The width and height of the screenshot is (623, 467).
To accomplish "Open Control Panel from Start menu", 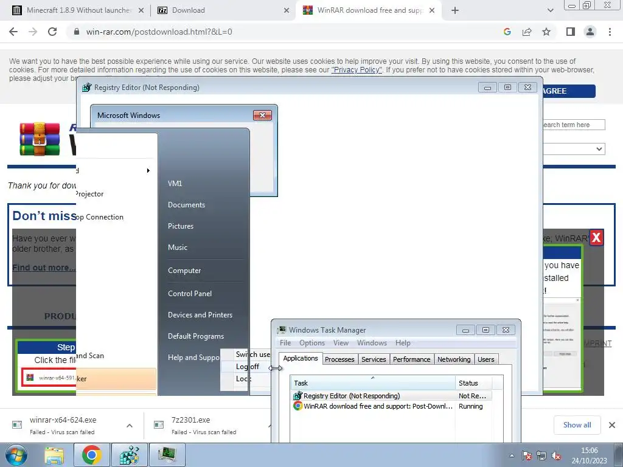I will point(190,294).
